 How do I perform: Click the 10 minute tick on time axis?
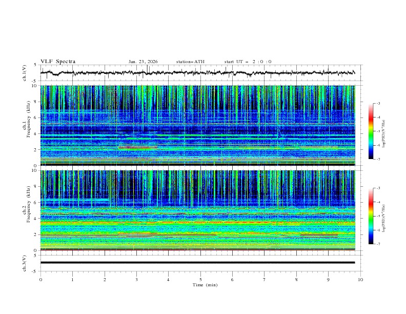point(360,280)
